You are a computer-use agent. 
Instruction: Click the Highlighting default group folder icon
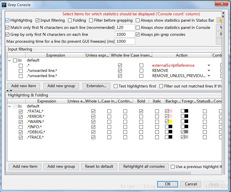(x=20, y=106)
